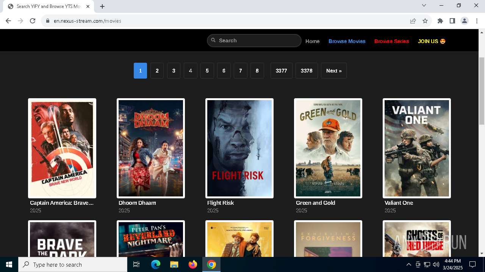
Task: View site information padlock icon
Action: pos(48,21)
